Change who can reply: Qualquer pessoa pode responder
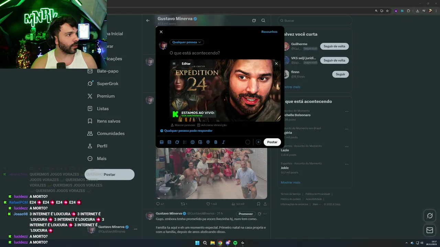Viewport: 440px width, 247px height. pyautogui.click(x=186, y=131)
